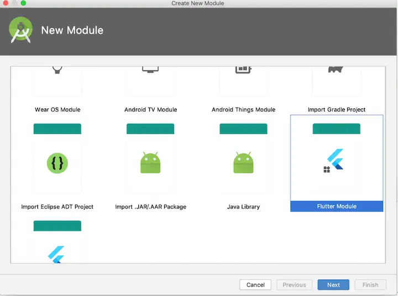Click the Import Gradle Project label
Image resolution: width=398 pixels, height=296 pixels.
point(337,109)
